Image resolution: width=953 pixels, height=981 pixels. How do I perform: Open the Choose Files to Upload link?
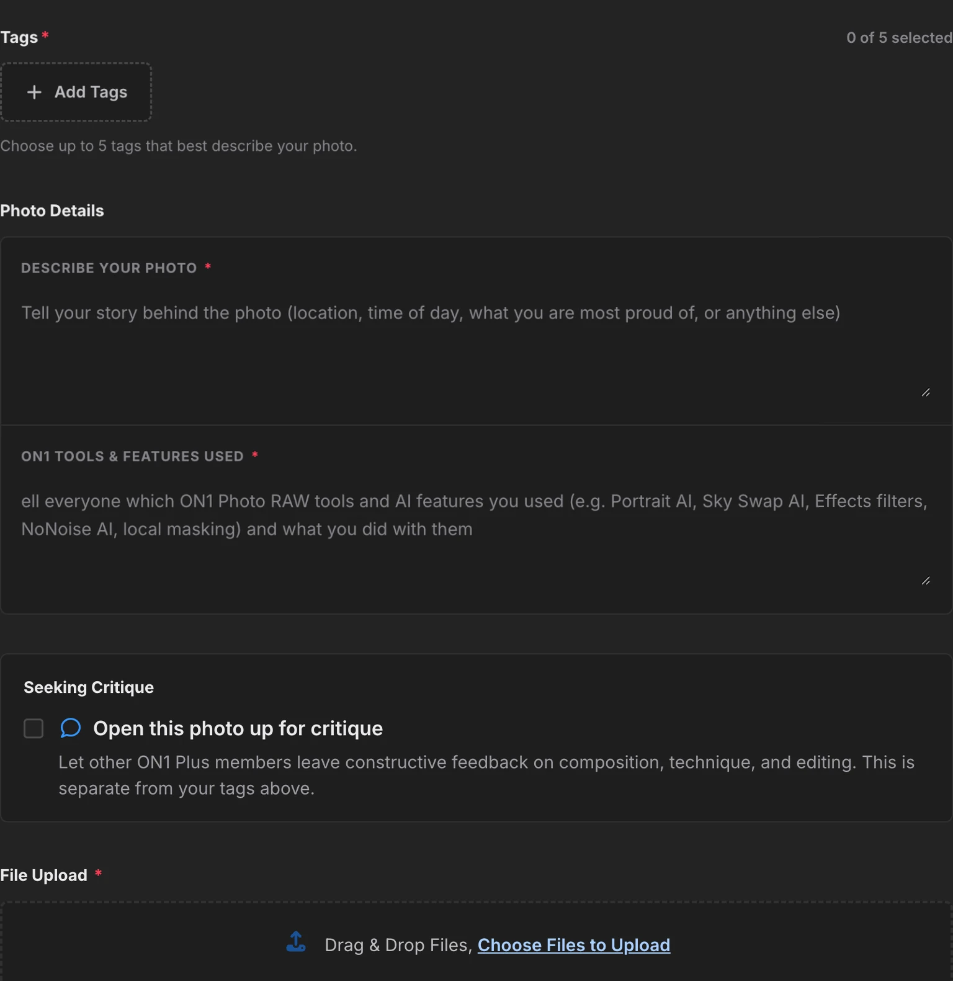coord(574,945)
